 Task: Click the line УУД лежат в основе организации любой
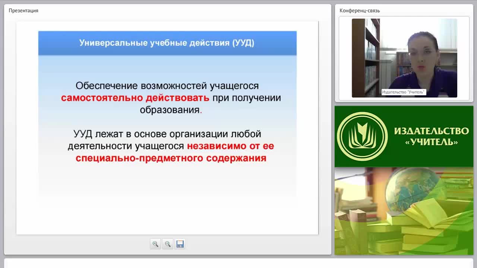[x=167, y=134]
